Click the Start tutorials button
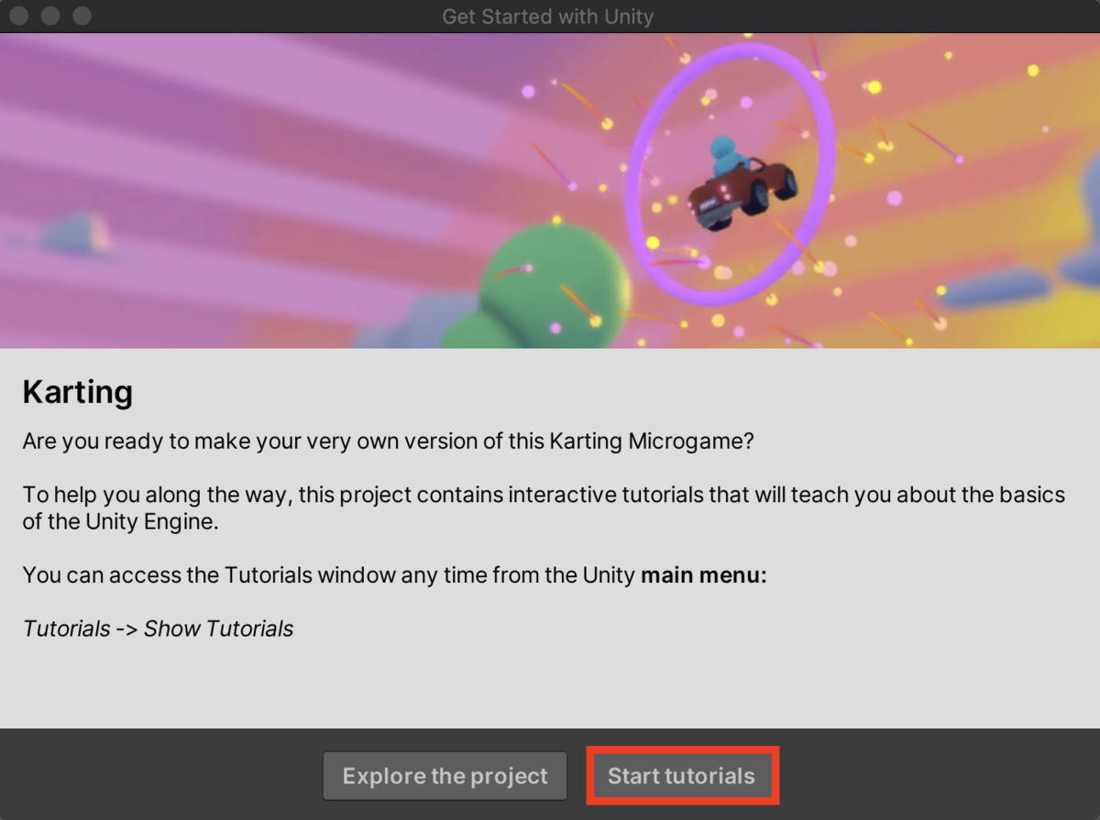The image size is (1100, 820). (x=682, y=776)
